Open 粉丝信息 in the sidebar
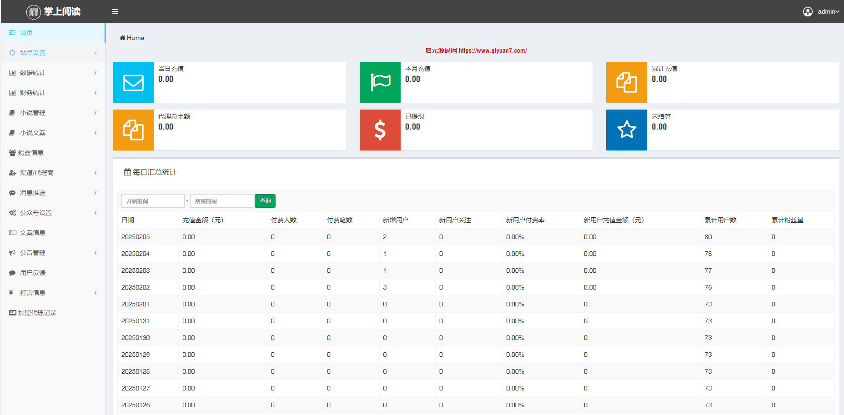The image size is (844, 415). pyautogui.click(x=31, y=153)
